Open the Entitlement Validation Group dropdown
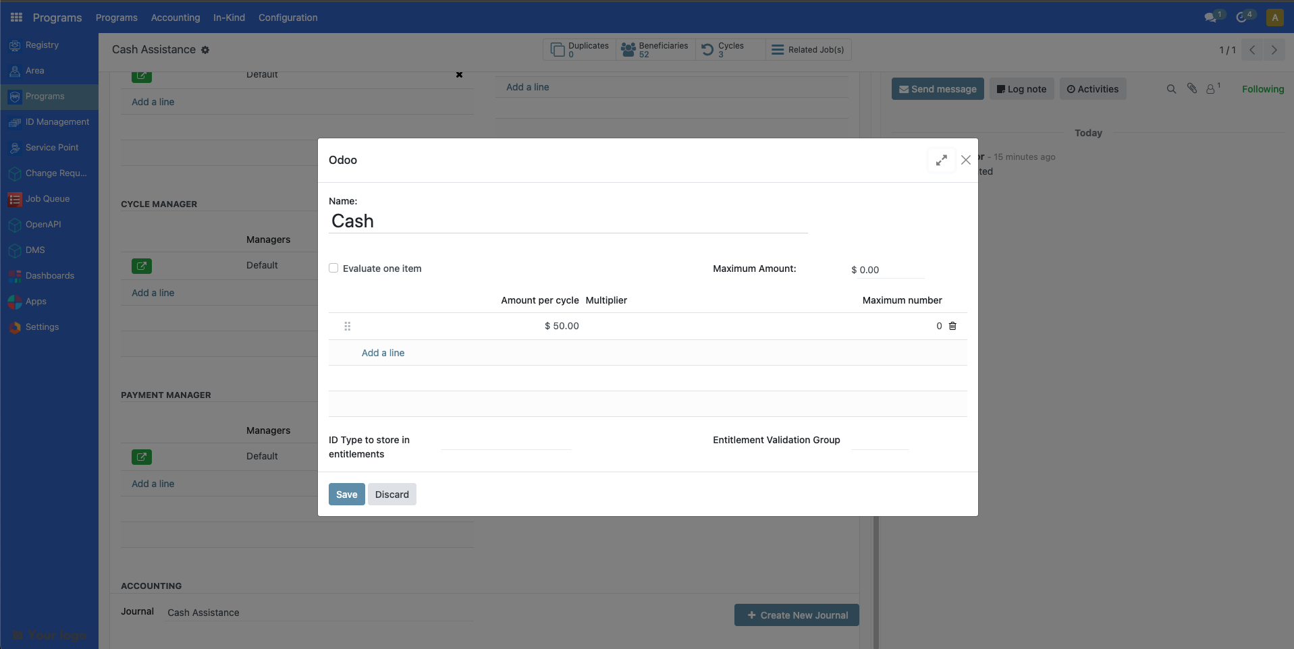Viewport: 1294px width, 649px height. point(881,446)
